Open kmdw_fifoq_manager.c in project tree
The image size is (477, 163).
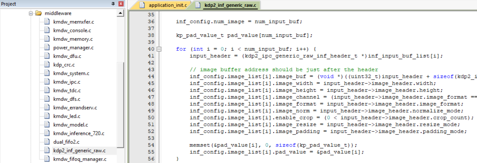tap(80, 159)
